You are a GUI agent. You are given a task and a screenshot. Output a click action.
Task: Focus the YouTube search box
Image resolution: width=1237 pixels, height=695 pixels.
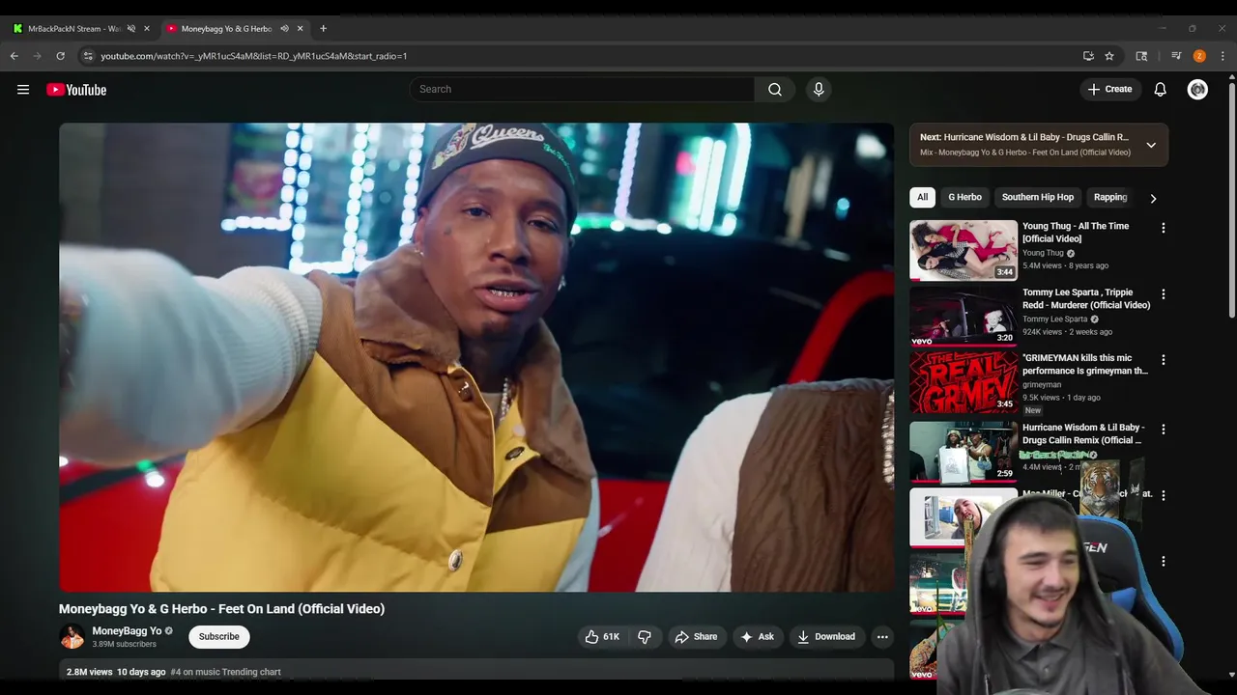point(582,90)
